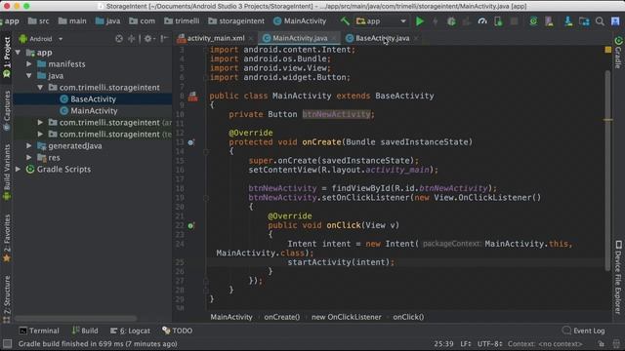Screen dimensions: 625x351
Task: Click Project panel horizontal scrollbar
Action: (76, 319)
